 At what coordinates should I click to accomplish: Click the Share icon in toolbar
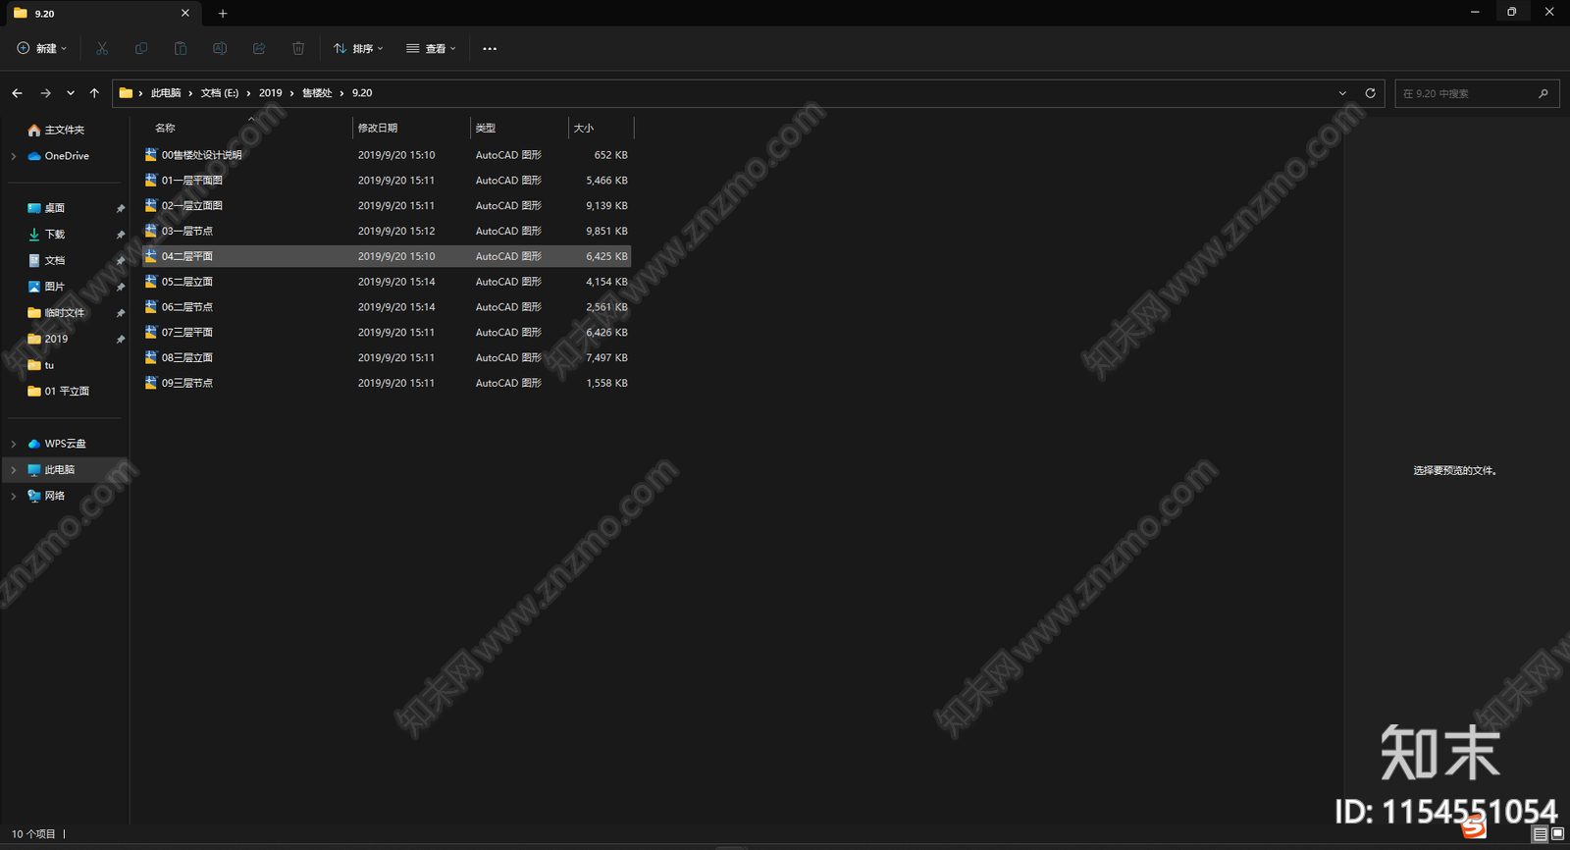[x=259, y=48]
